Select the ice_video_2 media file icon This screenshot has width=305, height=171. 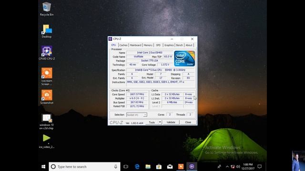point(47,141)
